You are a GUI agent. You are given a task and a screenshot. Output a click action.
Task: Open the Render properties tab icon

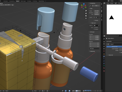click(104, 42)
